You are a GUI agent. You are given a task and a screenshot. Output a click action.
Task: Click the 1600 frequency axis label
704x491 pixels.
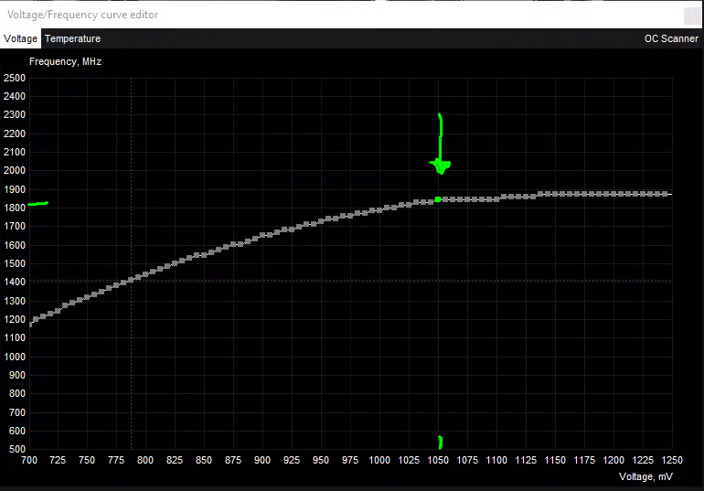tap(15, 245)
